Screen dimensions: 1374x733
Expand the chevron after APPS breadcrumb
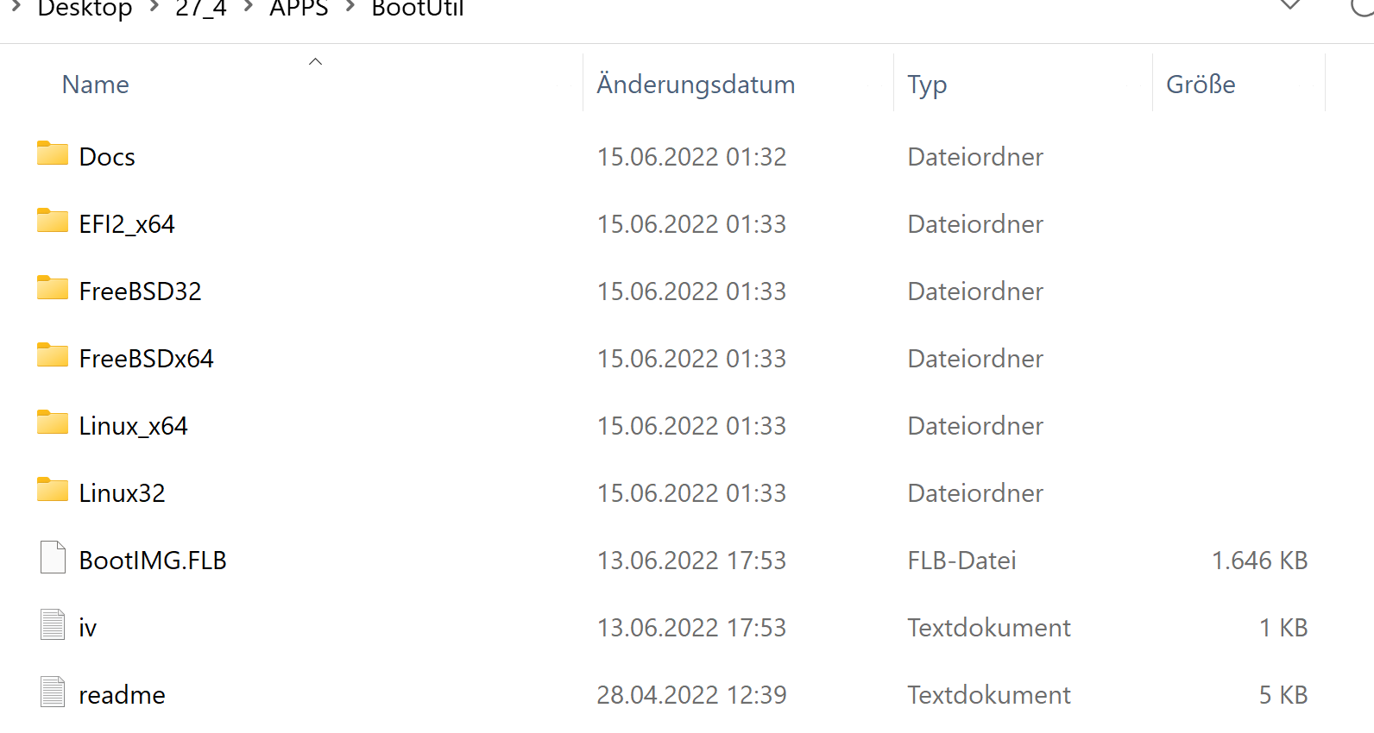tap(350, 7)
